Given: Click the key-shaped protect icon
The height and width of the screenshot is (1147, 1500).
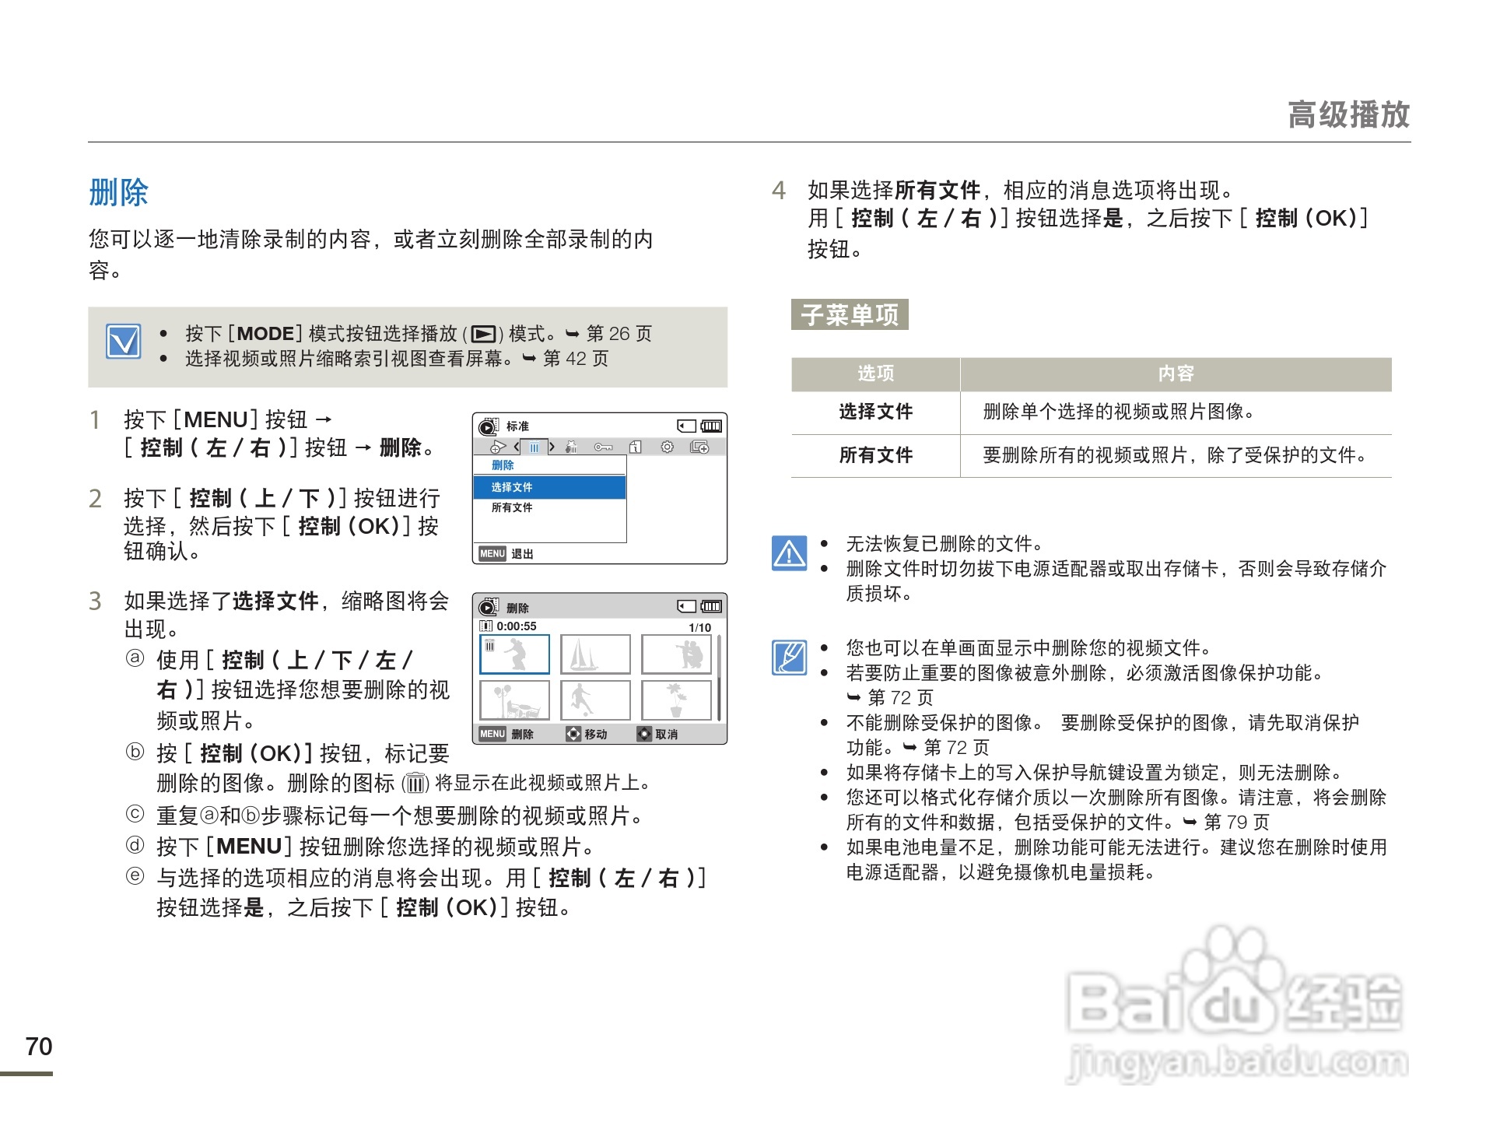Looking at the screenshot, I should tap(602, 447).
